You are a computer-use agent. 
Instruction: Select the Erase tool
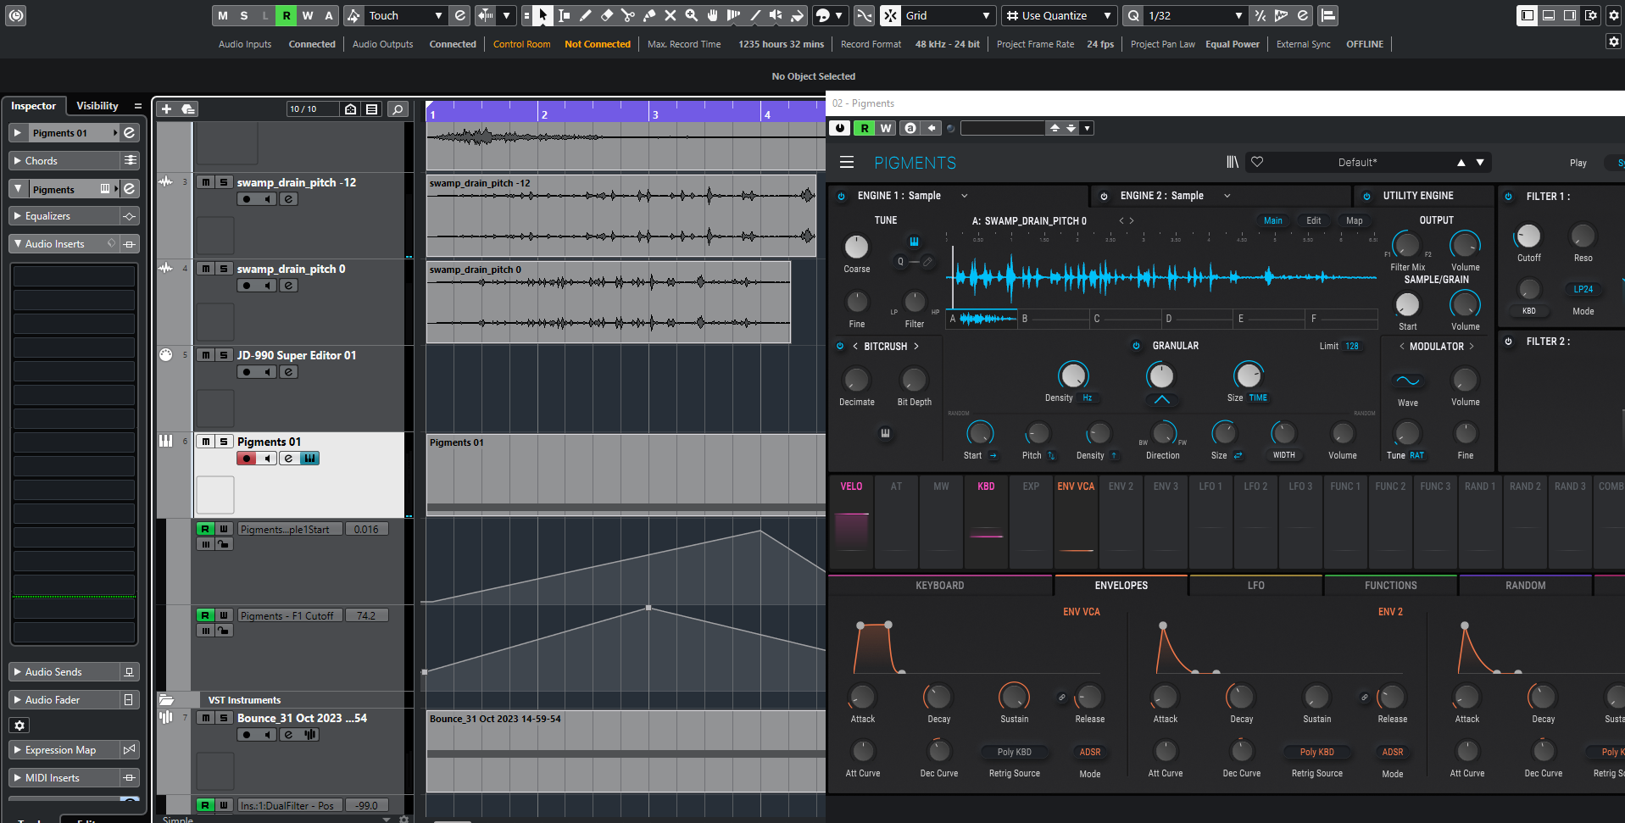607,15
